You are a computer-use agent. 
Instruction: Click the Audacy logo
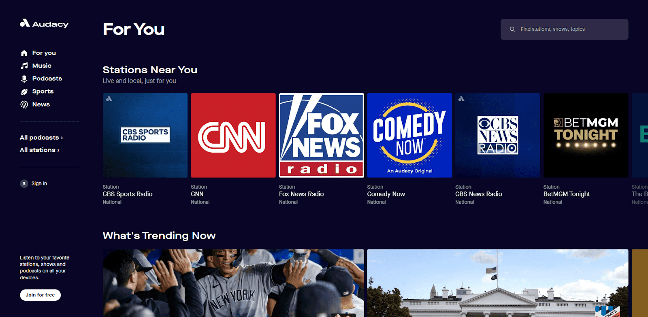tap(44, 23)
